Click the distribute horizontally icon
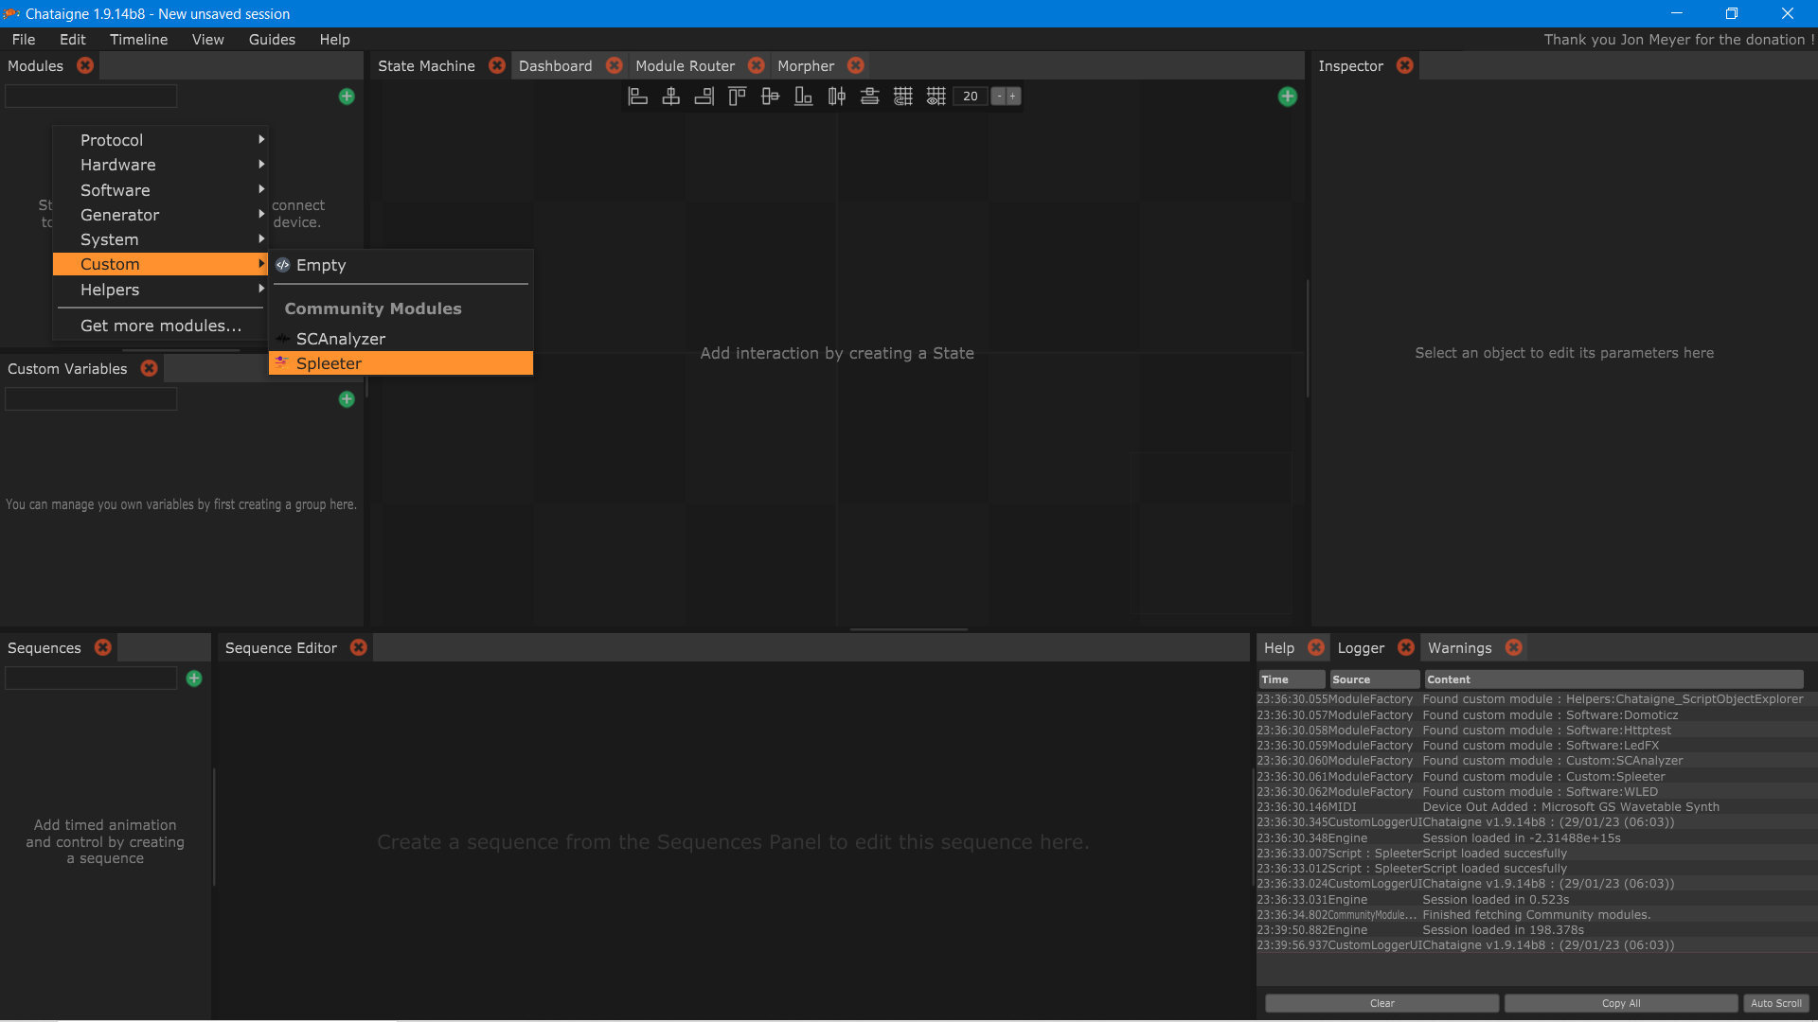Screen dimensions: 1818x1022 (x=836, y=97)
